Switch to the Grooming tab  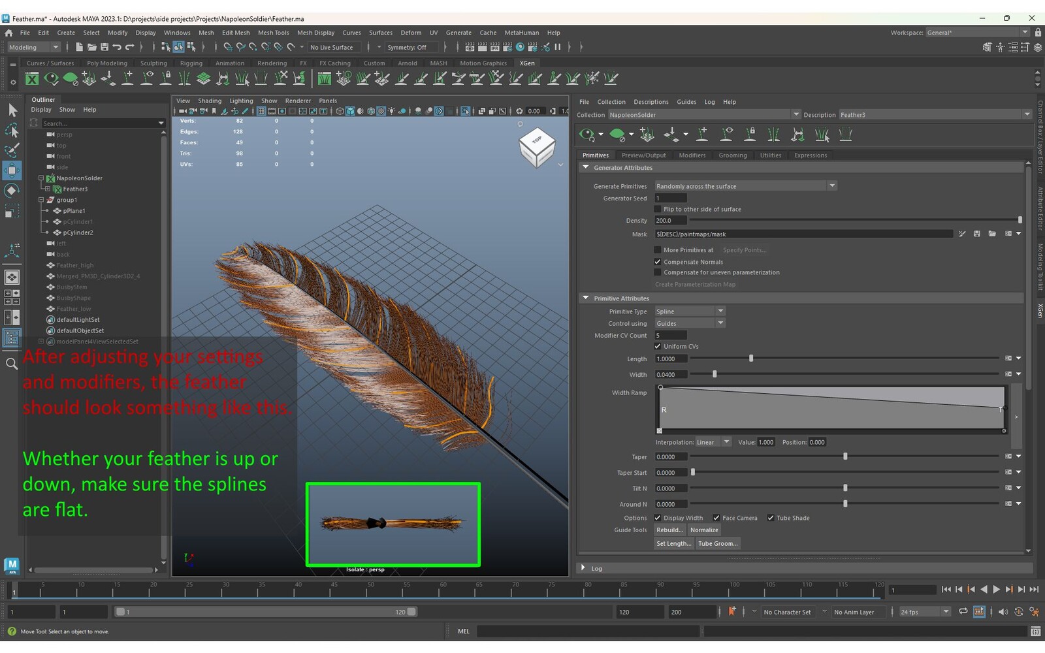click(732, 155)
